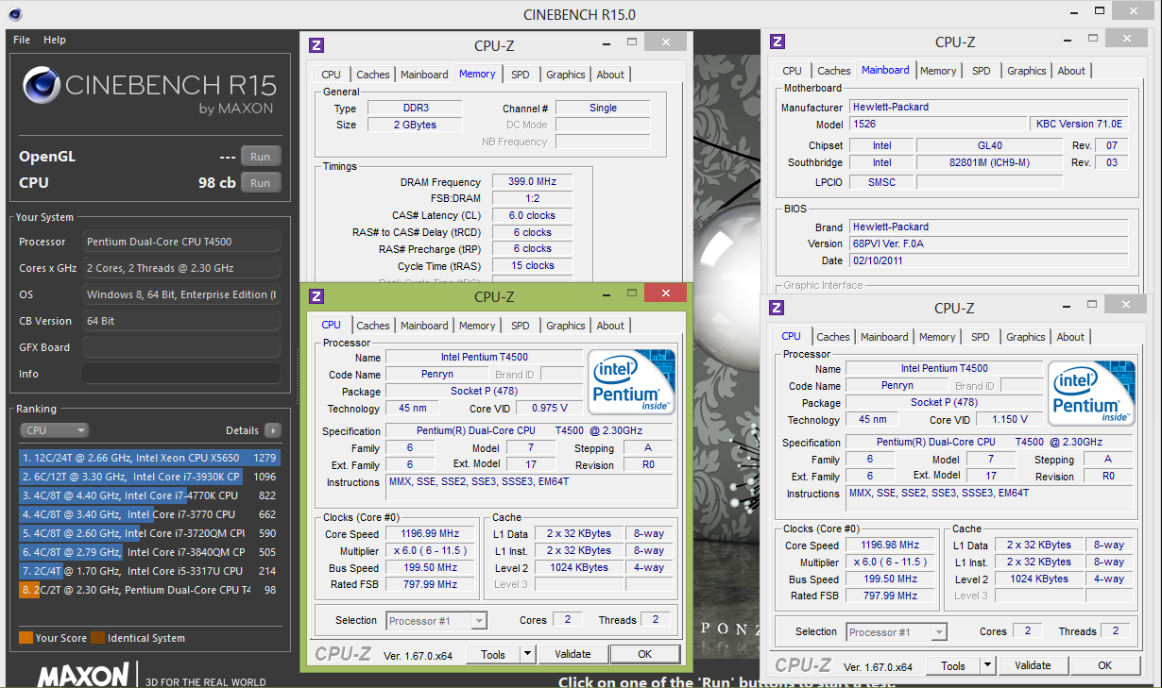Viewport: 1162px width, 688px height.
Task: Click OK in green CPU-Z window
Action: tap(644, 654)
